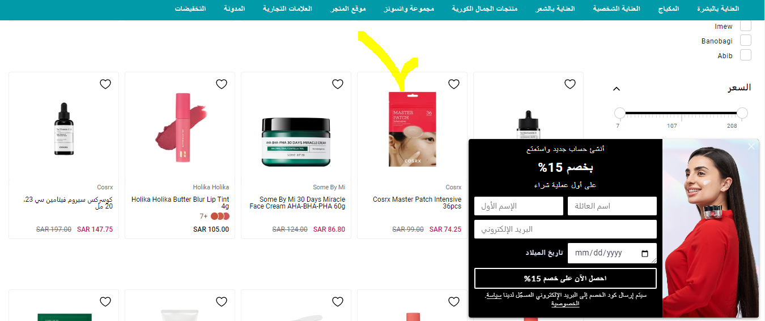Click heart icon on Holika Holika Lip Tint
This screenshot has height=321, width=765.
point(222,84)
